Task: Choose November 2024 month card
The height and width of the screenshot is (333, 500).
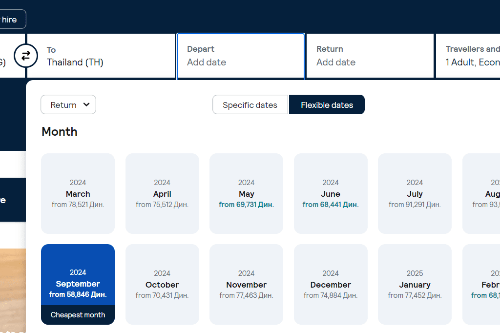Action: (246, 284)
